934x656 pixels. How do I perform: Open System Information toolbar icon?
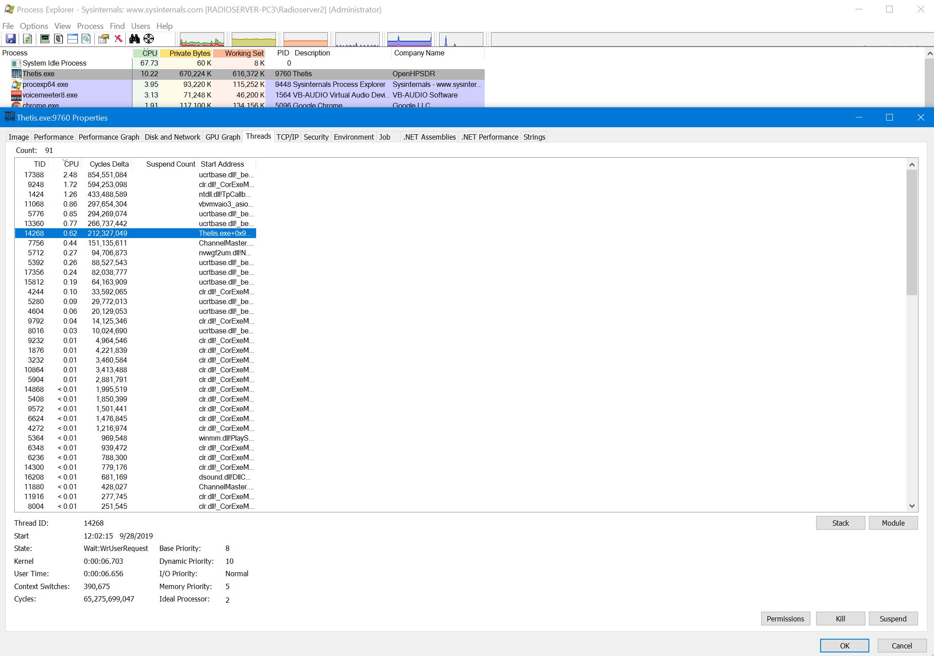(x=45, y=39)
